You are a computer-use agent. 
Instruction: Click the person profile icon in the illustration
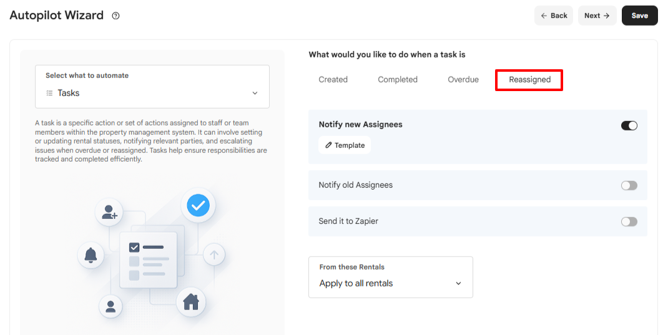tap(111, 306)
